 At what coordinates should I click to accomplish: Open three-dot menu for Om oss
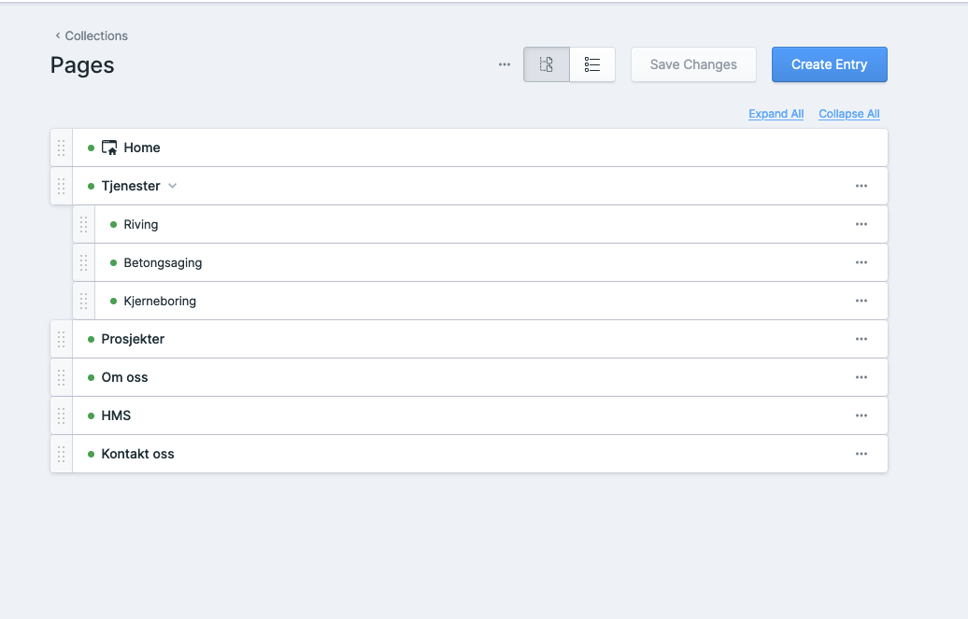point(861,377)
